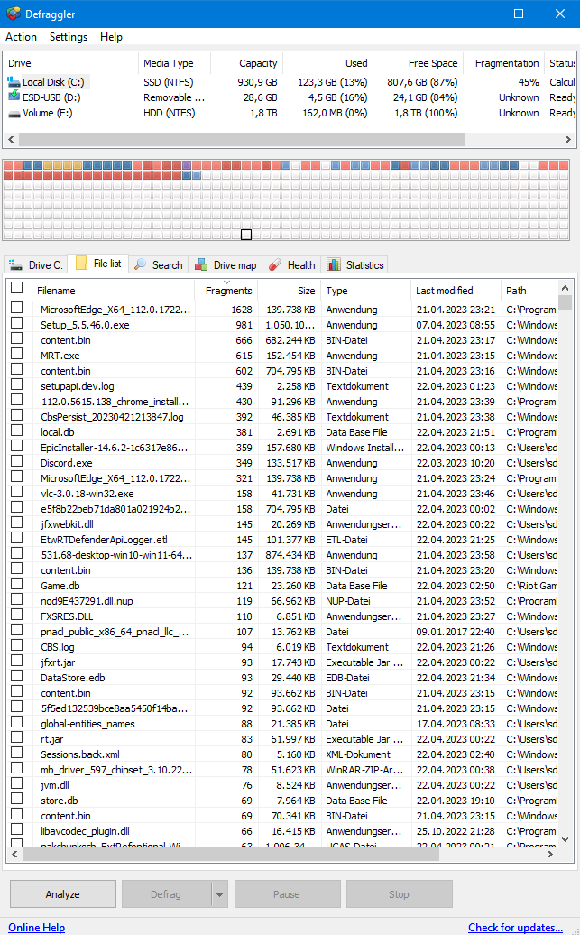
Task: Sort drives by Capacity column header
Action: click(246, 63)
